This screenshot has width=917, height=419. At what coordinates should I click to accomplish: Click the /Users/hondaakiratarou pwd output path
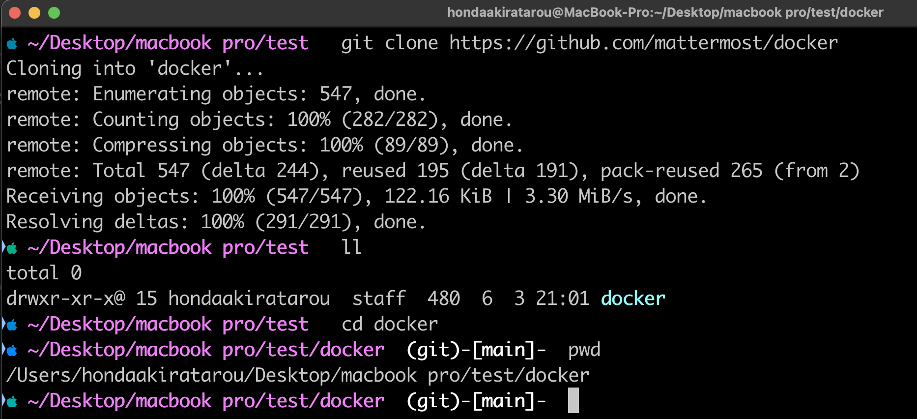coord(295,375)
